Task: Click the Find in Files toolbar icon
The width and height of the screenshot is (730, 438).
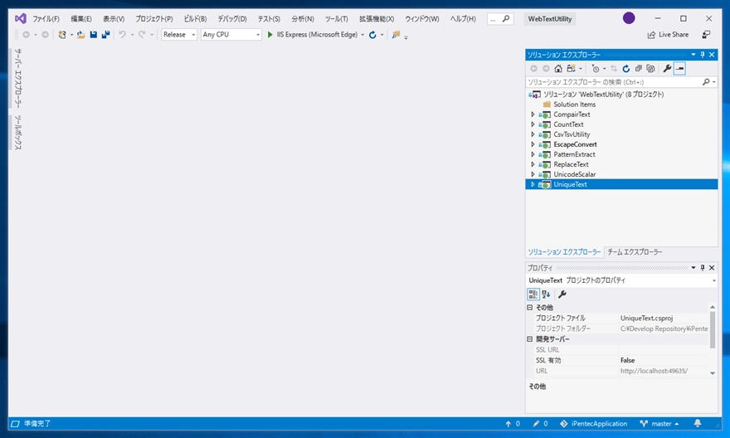Action: click(396, 35)
